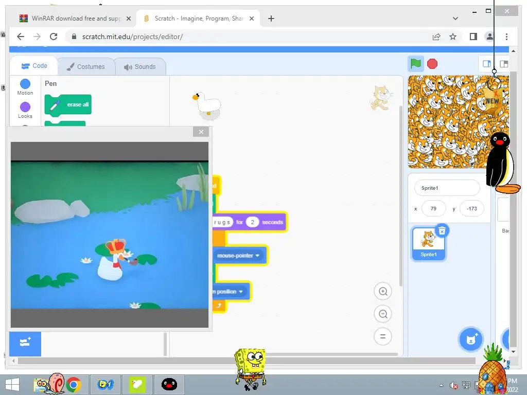This screenshot has width=527, height=395.
Task: Click the Choose a Sprite cat button
Action: 471,339
